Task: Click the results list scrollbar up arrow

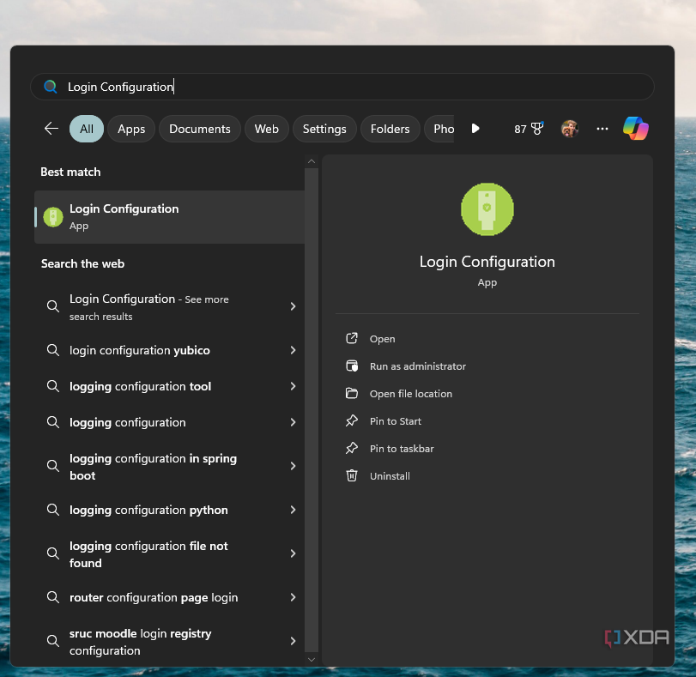Action: click(x=312, y=161)
